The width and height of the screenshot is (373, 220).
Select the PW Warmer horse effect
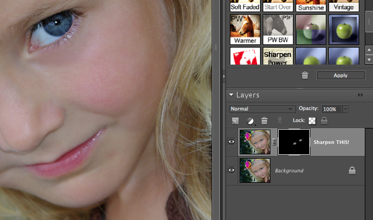(x=245, y=30)
